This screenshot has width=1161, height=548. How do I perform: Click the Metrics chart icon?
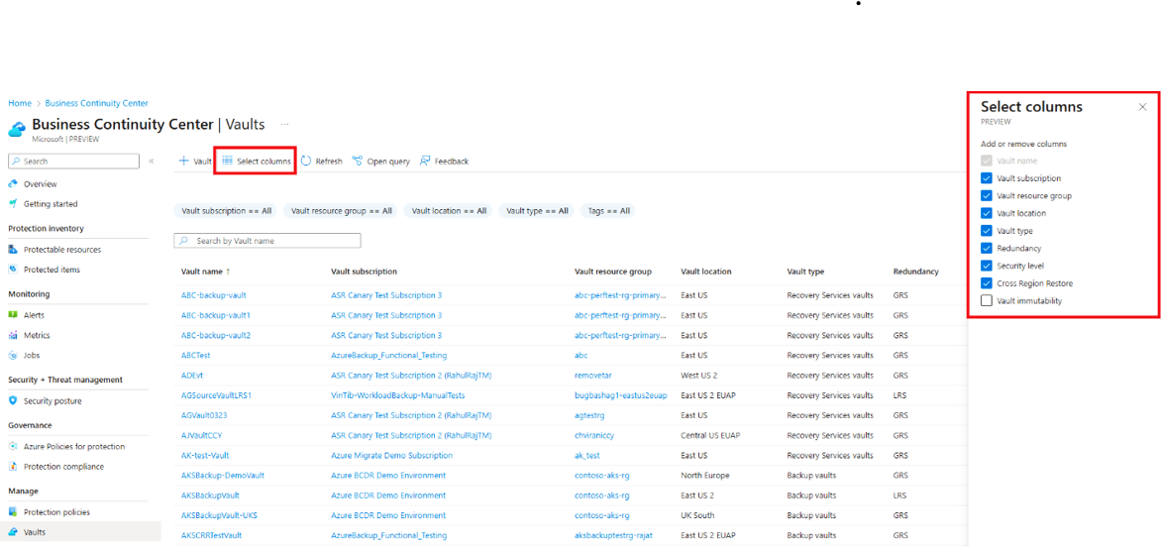[x=13, y=335]
